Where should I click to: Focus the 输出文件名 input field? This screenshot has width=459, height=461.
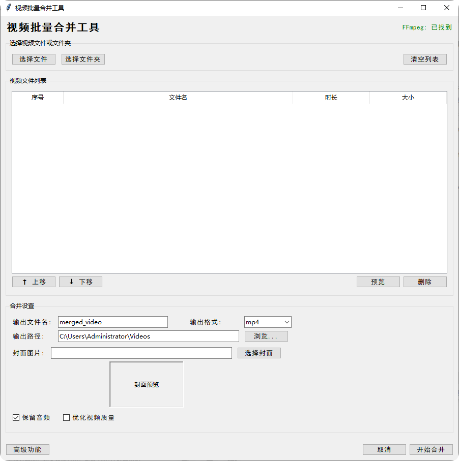[113, 322]
